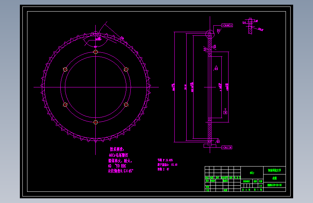Select the upper geometric tolerance frame
This screenshot has width=313, height=203.
[227, 25]
